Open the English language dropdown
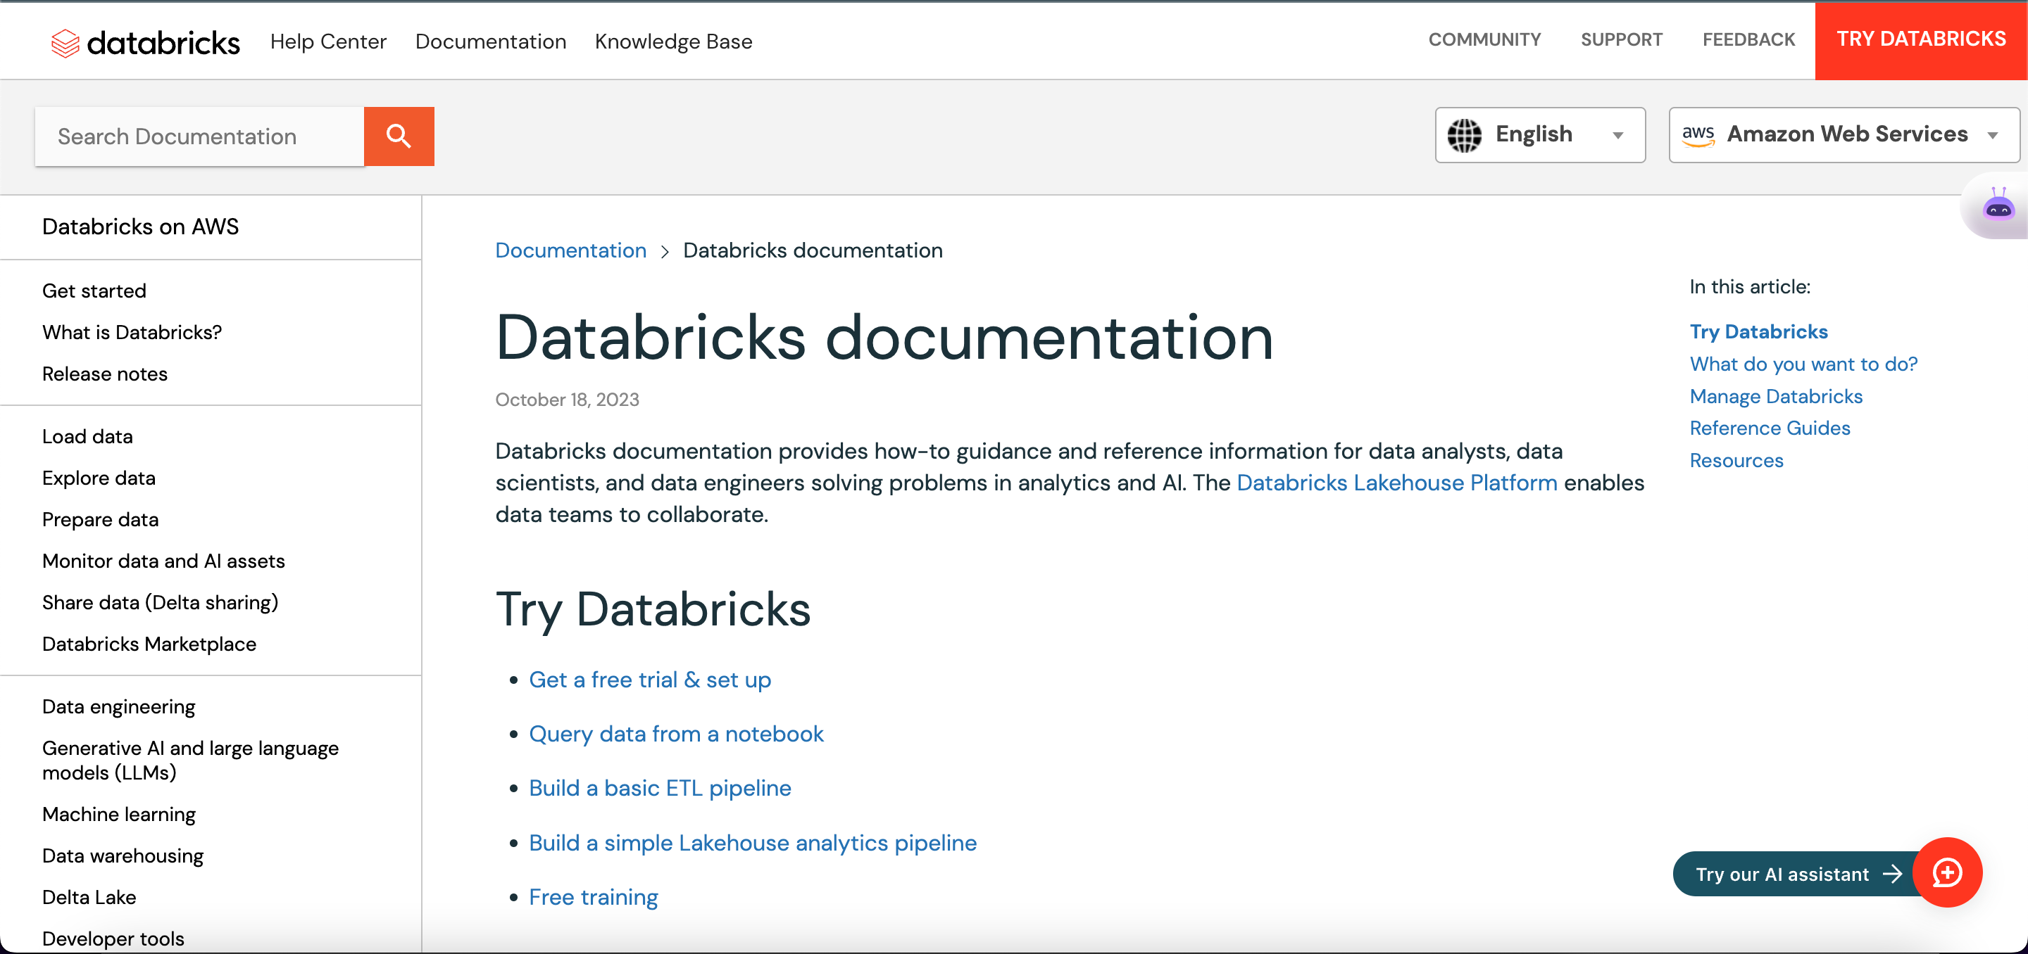 point(1540,134)
